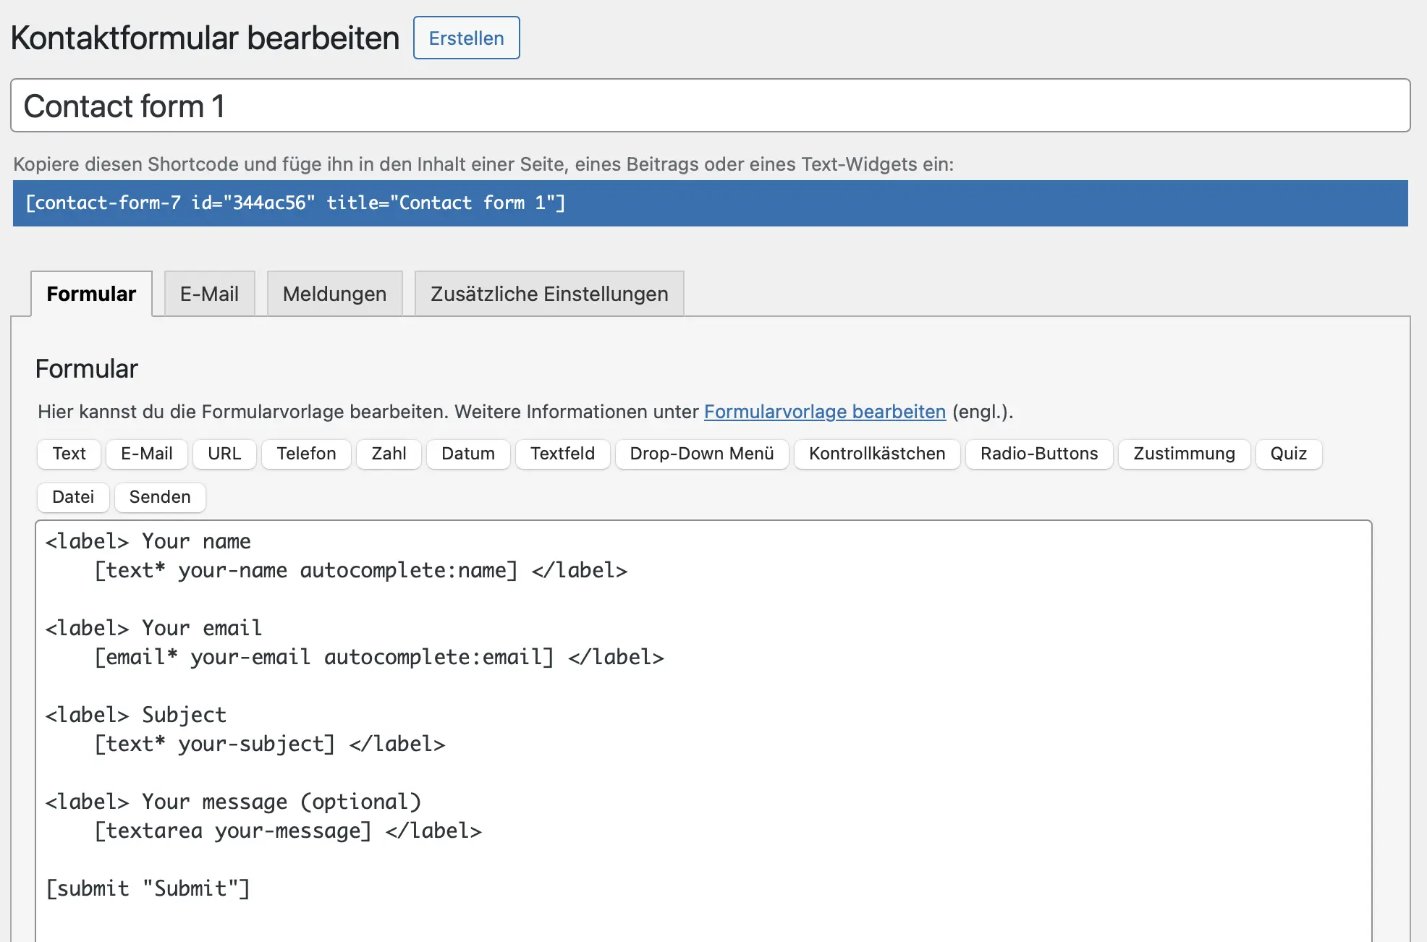
Task: Go to Zusätzliche Einstellungen tab
Action: click(549, 294)
